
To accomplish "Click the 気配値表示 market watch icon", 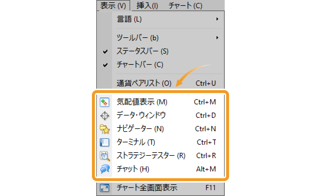I will click(104, 102).
